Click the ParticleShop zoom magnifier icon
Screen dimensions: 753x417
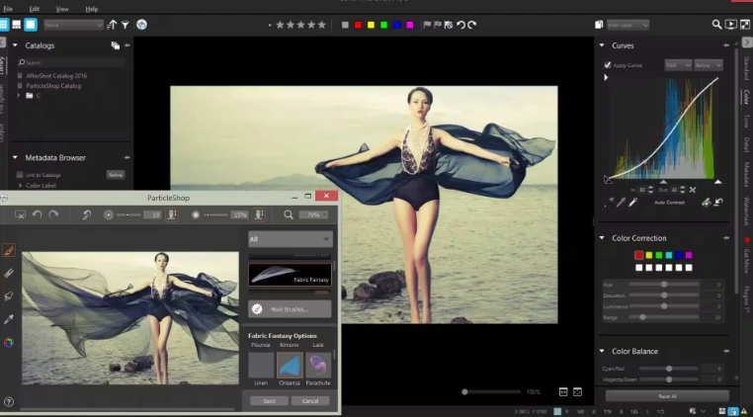click(x=289, y=214)
